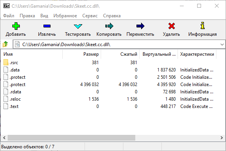Select the .reloc row name

click(15, 99)
